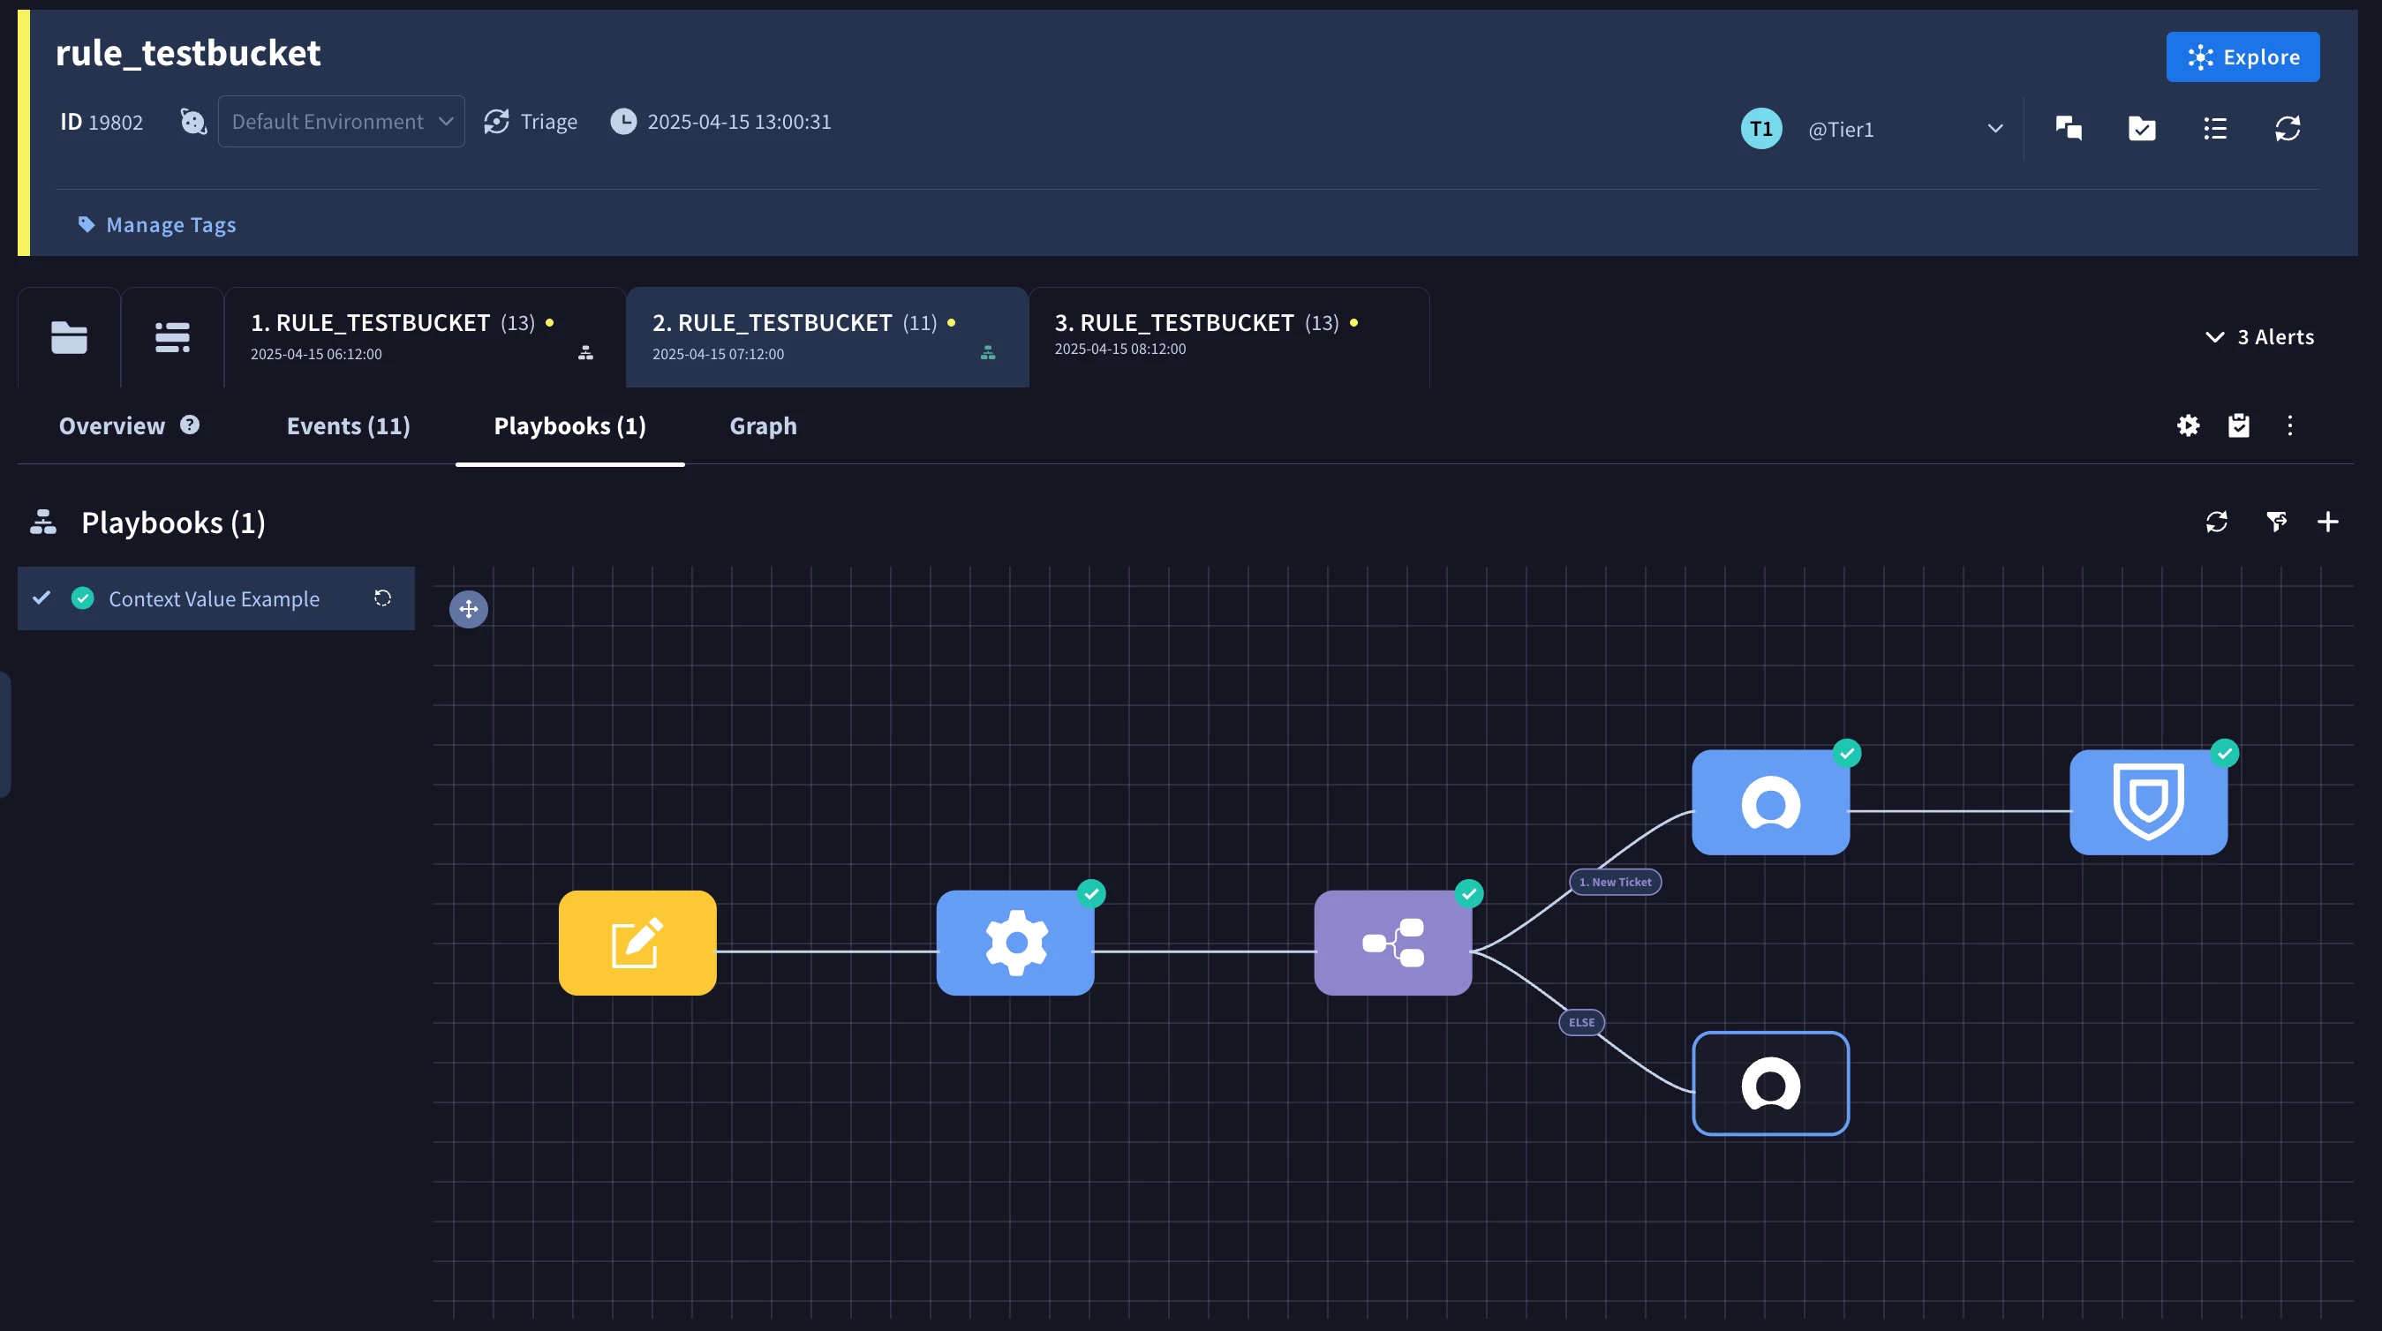2382x1331 pixels.
Task: Click the playbook filter icon
Action: coord(2277,523)
